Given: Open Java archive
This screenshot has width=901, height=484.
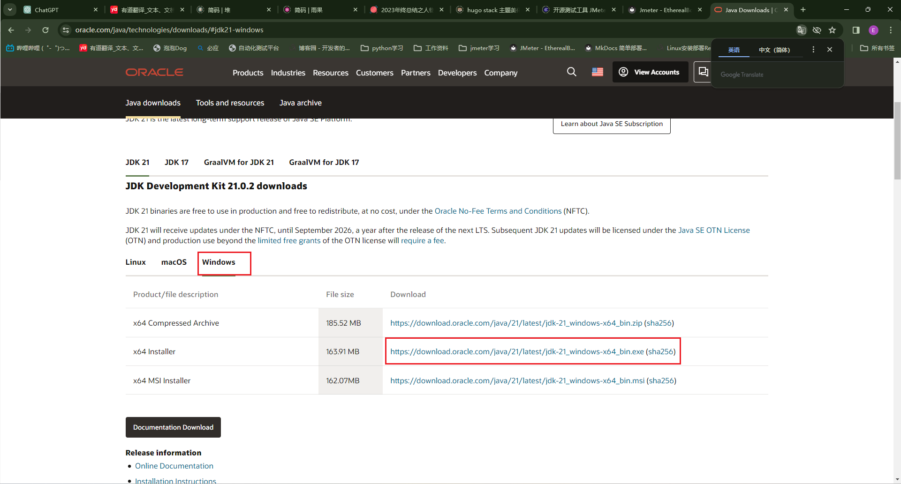Looking at the screenshot, I should coord(301,103).
